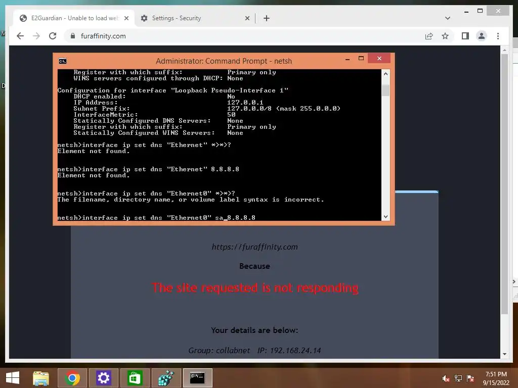Click the 'filename, directory name' syntax error line

pyautogui.click(x=191, y=200)
